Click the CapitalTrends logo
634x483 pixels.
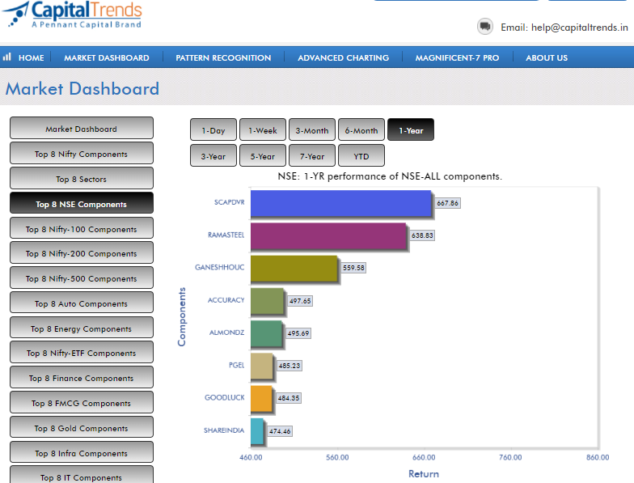[x=73, y=15]
